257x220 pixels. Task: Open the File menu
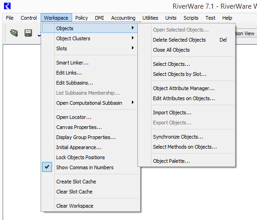[10, 18]
